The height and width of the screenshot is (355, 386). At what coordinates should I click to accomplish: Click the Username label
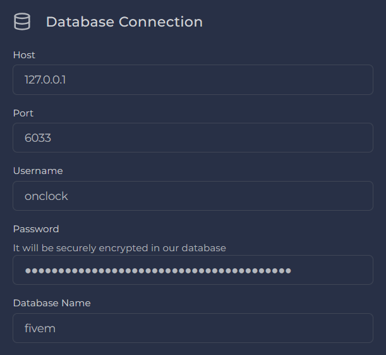click(38, 171)
